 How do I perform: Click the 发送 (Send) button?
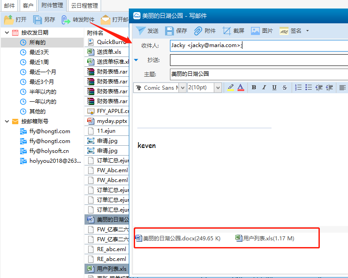tap(147, 31)
